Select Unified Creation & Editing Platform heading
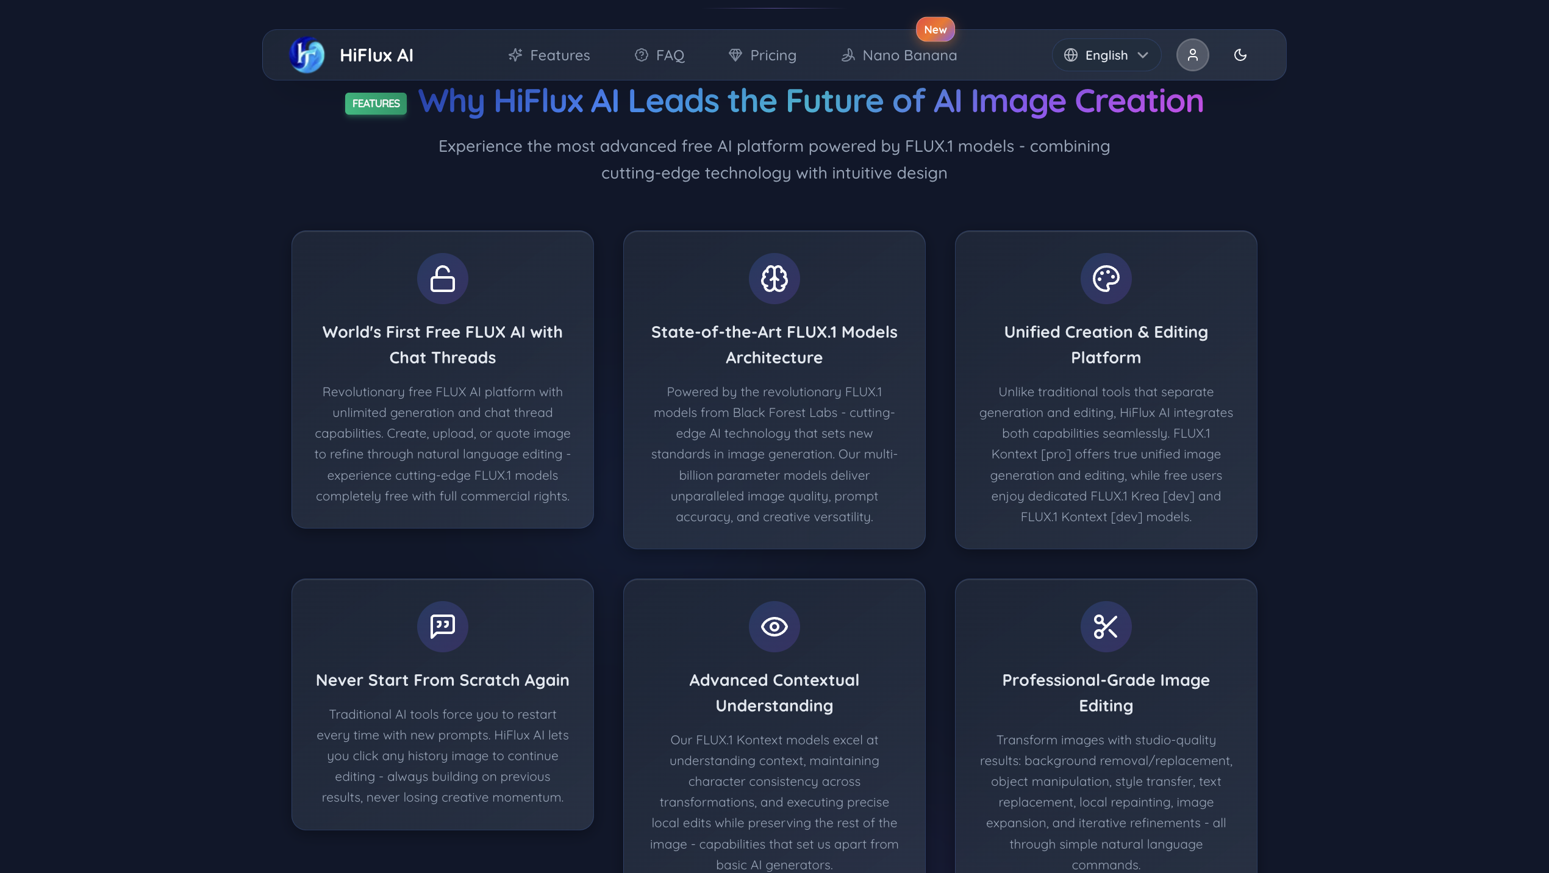Viewport: 1549px width, 873px height. coord(1106,345)
